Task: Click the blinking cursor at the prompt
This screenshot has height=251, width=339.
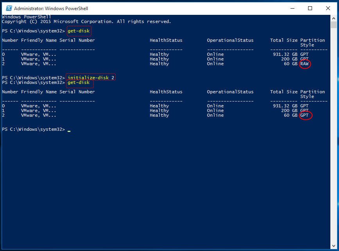Action: click(x=69, y=130)
